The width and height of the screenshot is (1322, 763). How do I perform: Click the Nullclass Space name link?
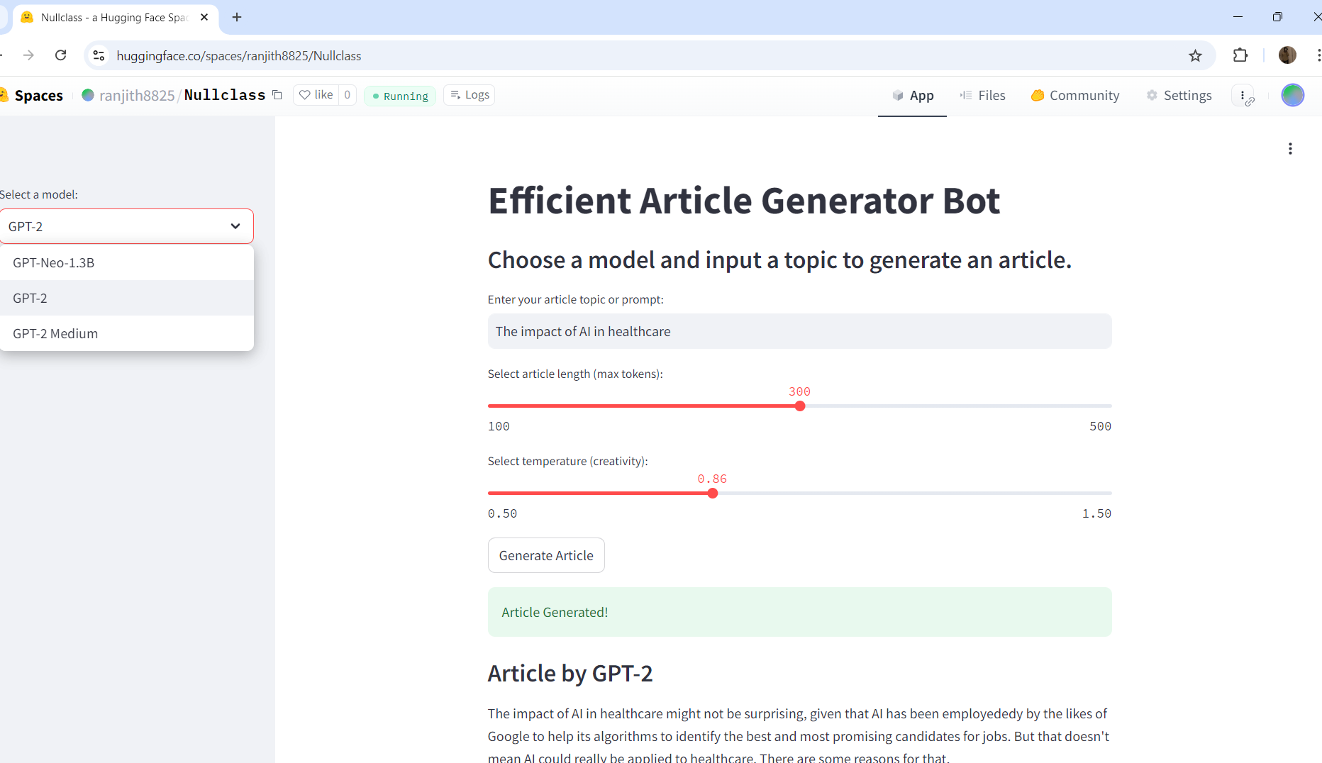225,95
